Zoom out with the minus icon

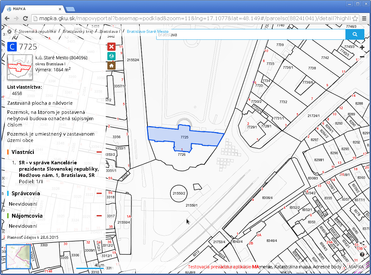click(362, 57)
